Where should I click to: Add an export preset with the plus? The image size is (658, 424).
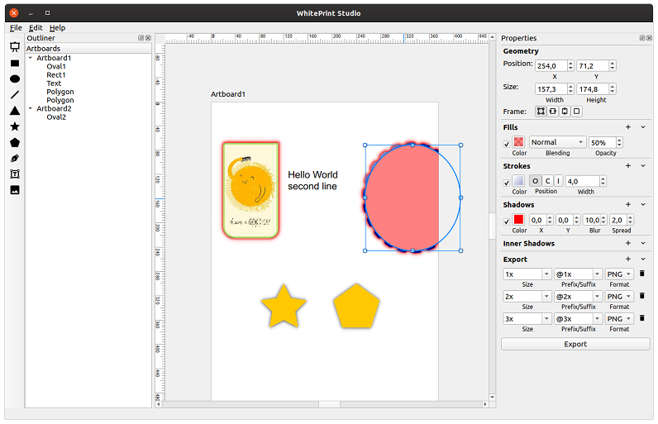tap(628, 260)
